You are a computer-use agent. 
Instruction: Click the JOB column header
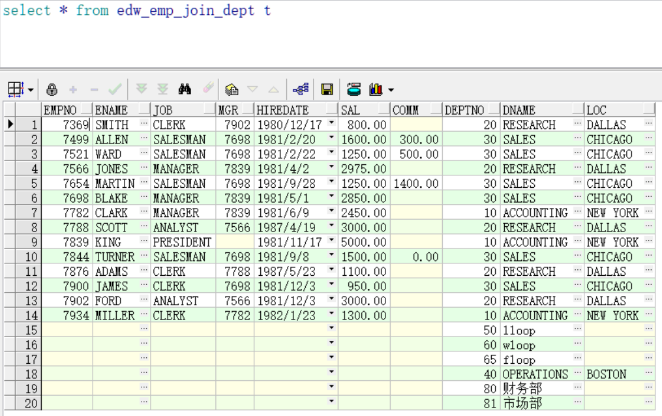183,110
